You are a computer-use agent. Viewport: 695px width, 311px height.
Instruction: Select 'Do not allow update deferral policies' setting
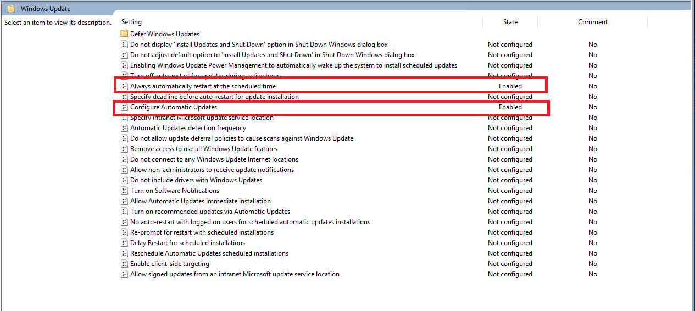pyautogui.click(x=242, y=138)
